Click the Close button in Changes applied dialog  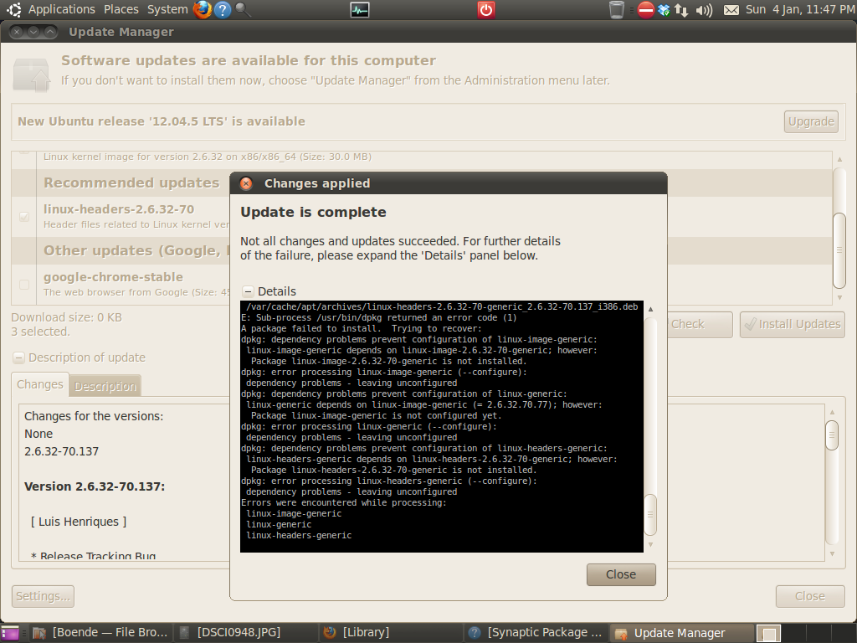pos(621,574)
